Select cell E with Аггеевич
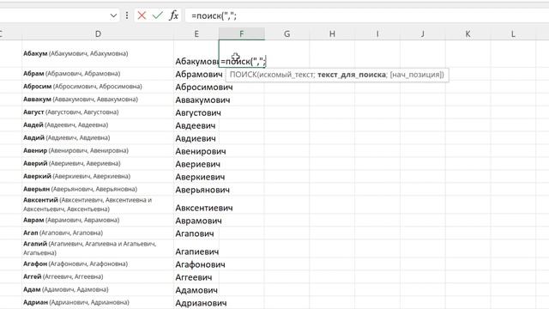This screenshot has height=309, width=549. click(x=196, y=277)
